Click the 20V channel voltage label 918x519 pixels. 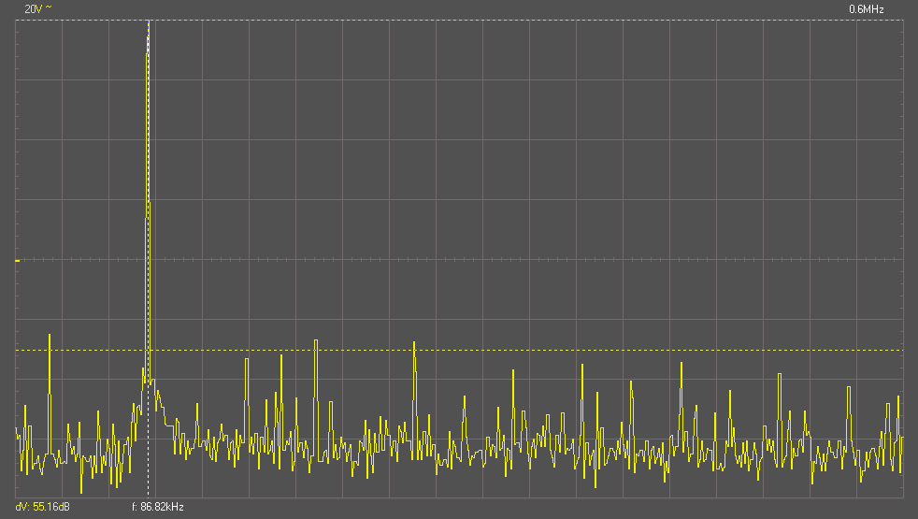coord(33,8)
